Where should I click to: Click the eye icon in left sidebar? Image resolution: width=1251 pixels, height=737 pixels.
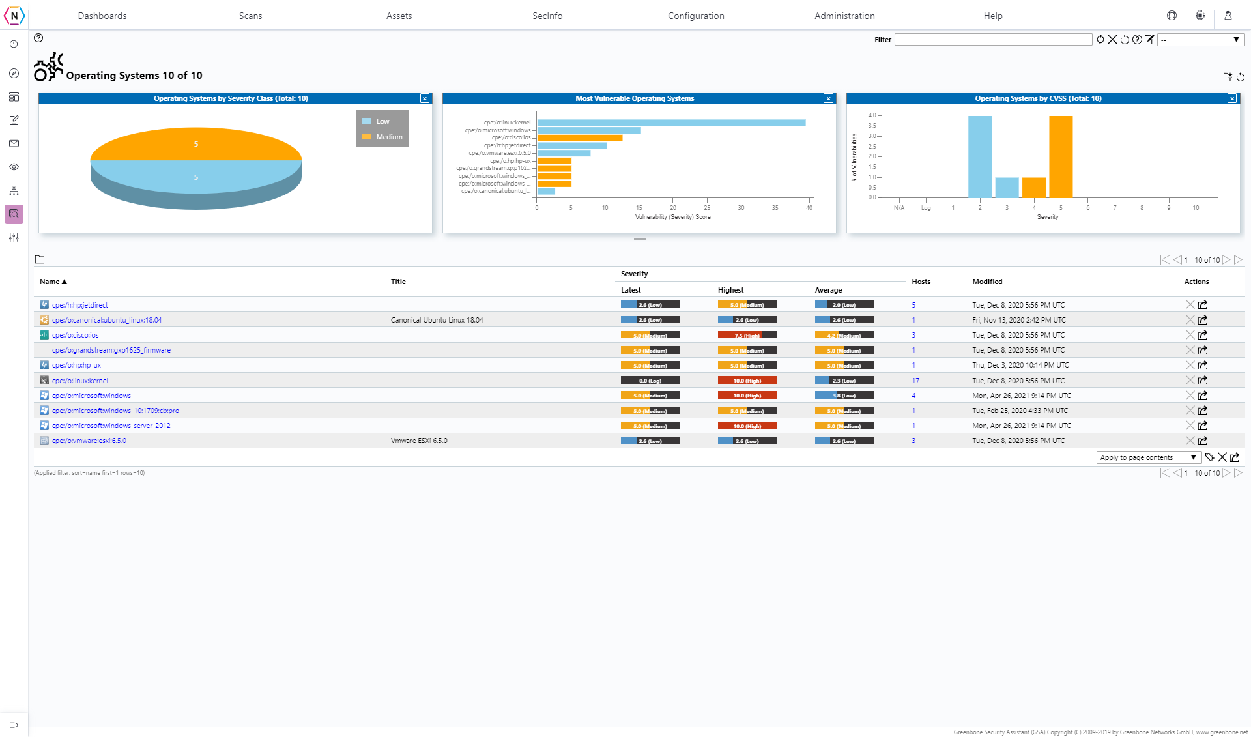pos(14,167)
